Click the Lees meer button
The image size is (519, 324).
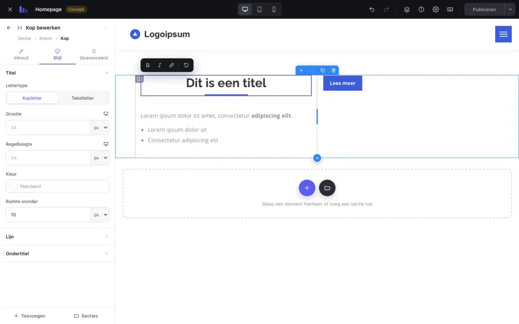pyautogui.click(x=343, y=84)
